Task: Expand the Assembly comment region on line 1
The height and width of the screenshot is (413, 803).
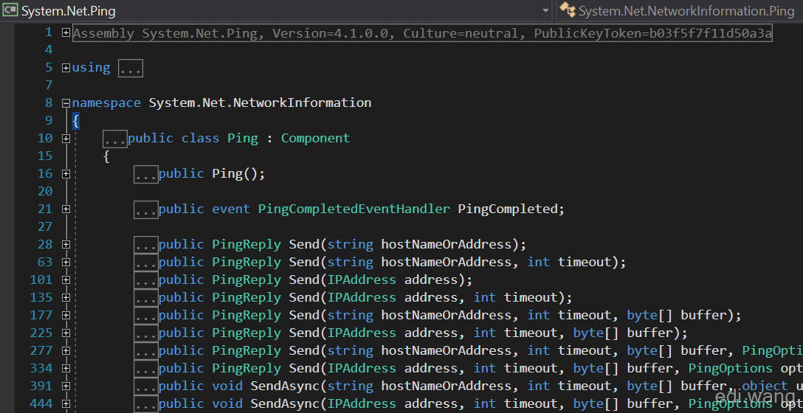Action: coord(66,32)
